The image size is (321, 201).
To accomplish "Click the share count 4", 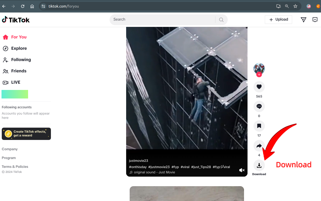I will click(x=259, y=155).
